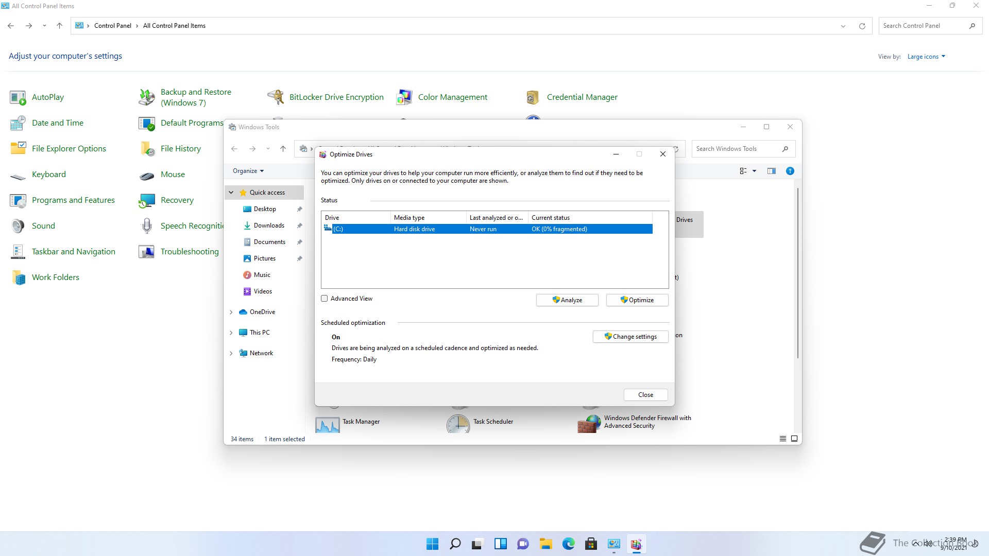The height and width of the screenshot is (556, 989).
Task: Open Microsoft Store from taskbar
Action: pyautogui.click(x=591, y=544)
